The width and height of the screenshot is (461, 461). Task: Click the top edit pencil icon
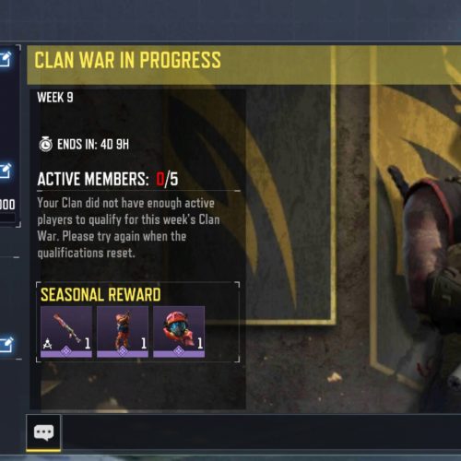click(x=6, y=59)
